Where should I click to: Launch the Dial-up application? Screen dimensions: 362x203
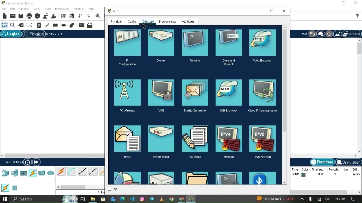point(161,43)
